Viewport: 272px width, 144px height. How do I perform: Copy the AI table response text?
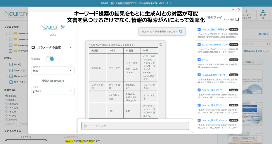(161, 45)
